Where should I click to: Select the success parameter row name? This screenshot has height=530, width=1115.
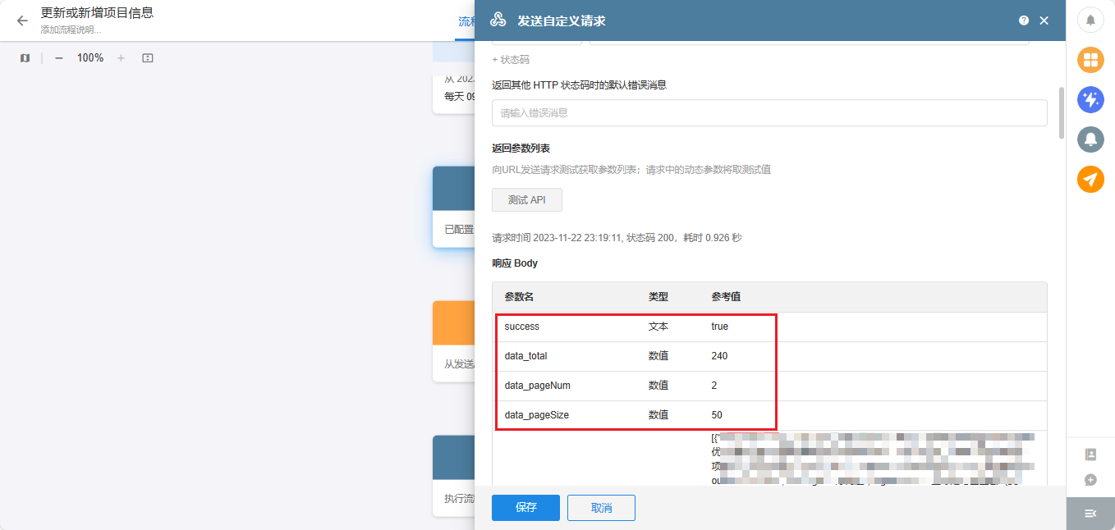pyautogui.click(x=522, y=327)
